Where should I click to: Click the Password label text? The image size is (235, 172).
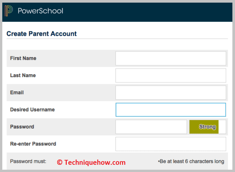(x=22, y=127)
